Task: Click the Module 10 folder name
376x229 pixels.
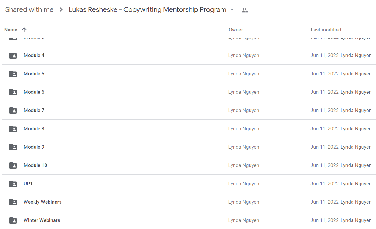Action: click(x=35, y=165)
